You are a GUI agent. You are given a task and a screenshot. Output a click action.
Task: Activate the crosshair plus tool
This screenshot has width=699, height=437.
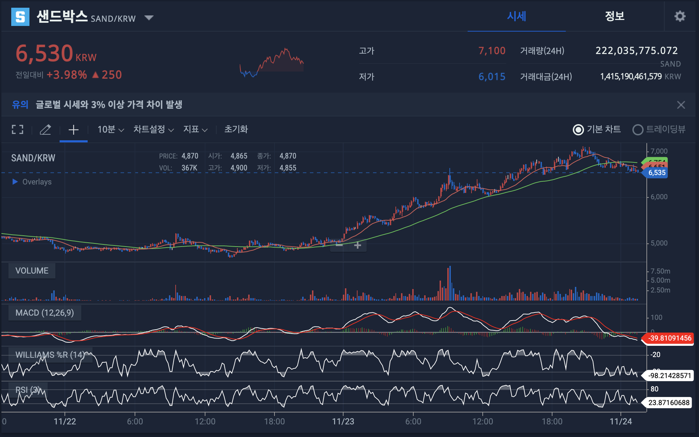coord(73,130)
